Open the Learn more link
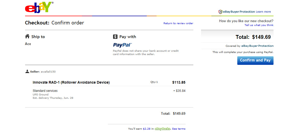Image resolution: width=288 pixels, height=133 pixels. pos(263,12)
